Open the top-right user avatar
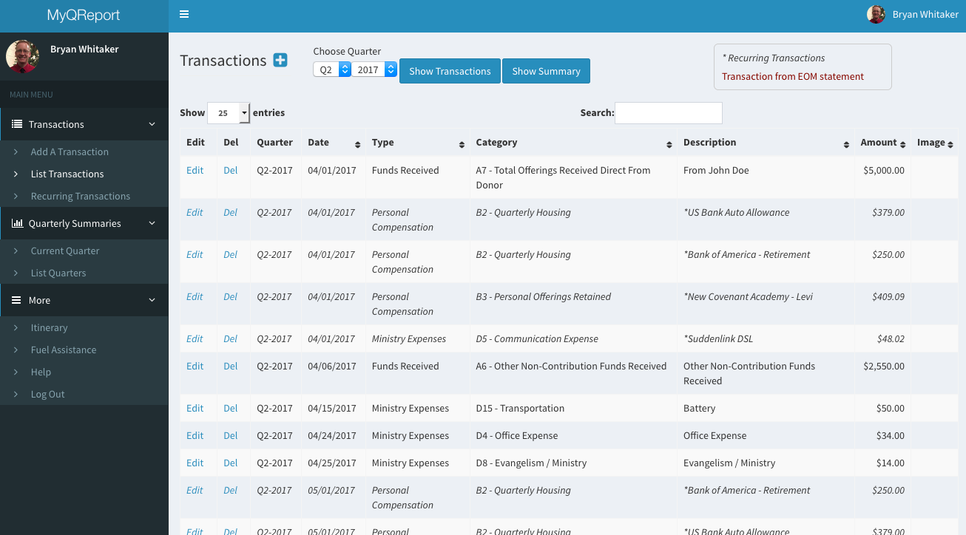966x535 pixels. [x=876, y=14]
